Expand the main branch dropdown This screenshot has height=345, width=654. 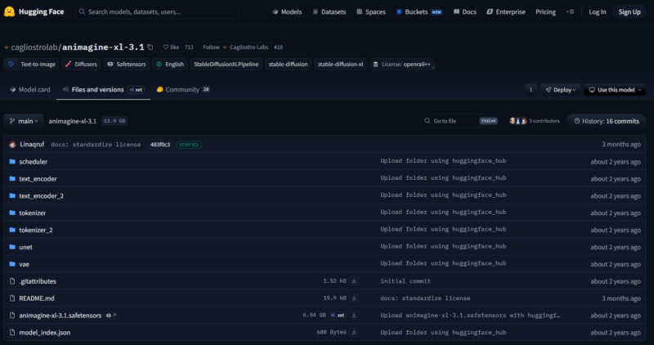click(22, 121)
